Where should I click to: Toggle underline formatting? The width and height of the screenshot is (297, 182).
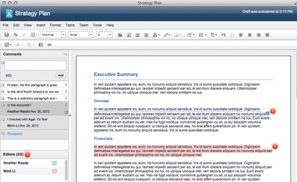(x=137, y=35)
